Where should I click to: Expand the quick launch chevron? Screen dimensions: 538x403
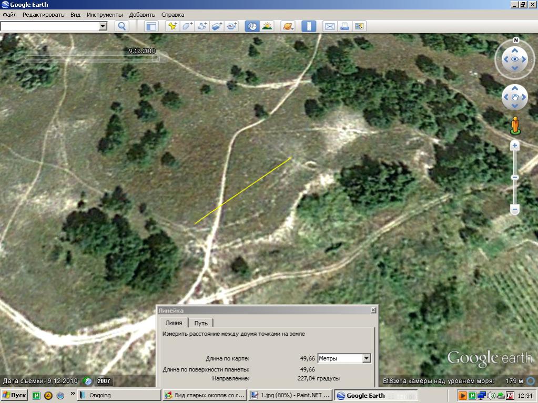coord(73,394)
